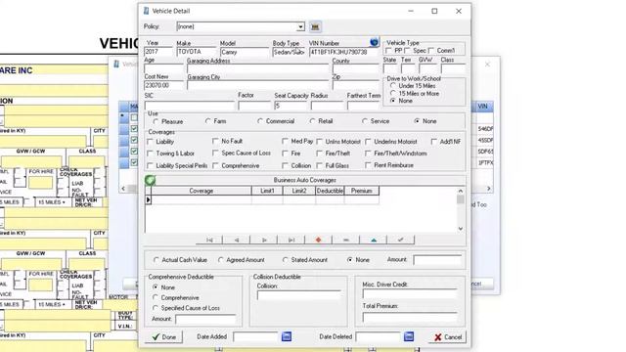Click the Year input field

pyautogui.click(x=158, y=52)
